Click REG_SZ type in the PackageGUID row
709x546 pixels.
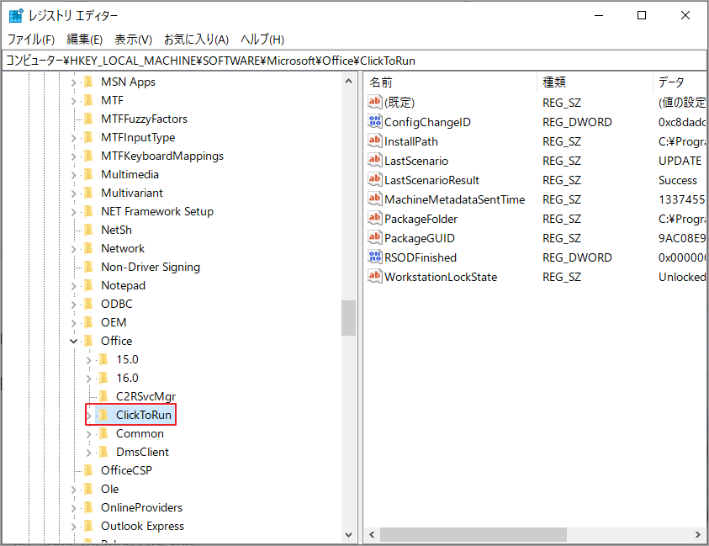click(x=562, y=238)
